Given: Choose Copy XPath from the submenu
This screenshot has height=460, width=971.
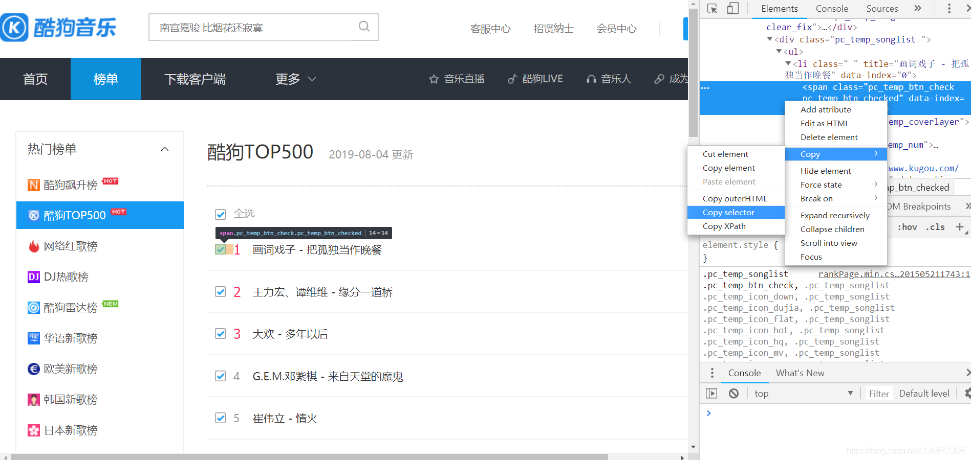Looking at the screenshot, I should click(736, 226).
